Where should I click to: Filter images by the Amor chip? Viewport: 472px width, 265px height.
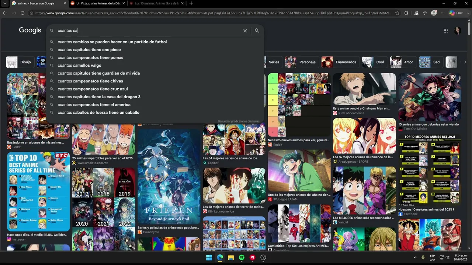click(x=402, y=62)
